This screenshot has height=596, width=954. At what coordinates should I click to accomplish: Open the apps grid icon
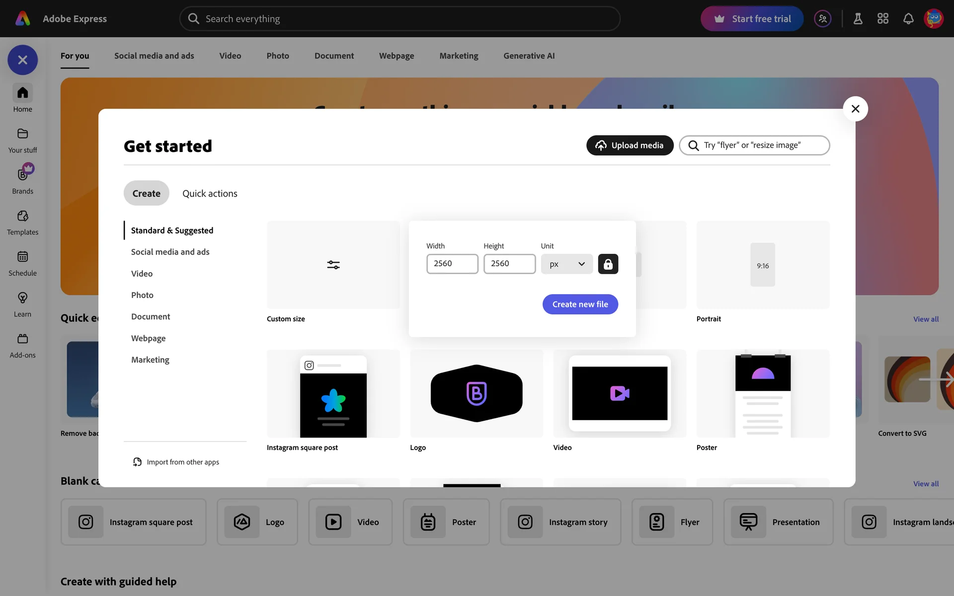883,19
